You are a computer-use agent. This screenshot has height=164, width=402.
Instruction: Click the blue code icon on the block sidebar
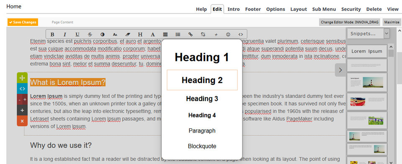point(22,89)
